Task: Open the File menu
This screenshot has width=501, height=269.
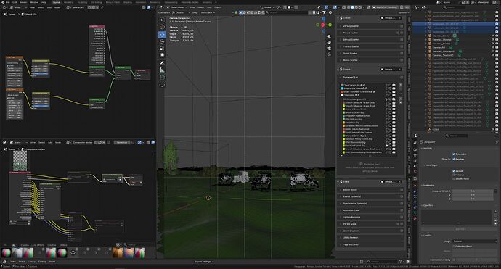Action: pos(8,2)
